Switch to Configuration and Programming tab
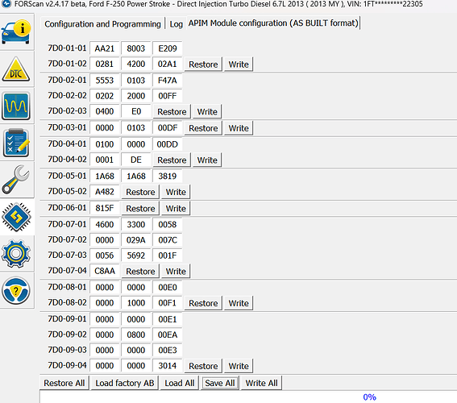 (102, 24)
